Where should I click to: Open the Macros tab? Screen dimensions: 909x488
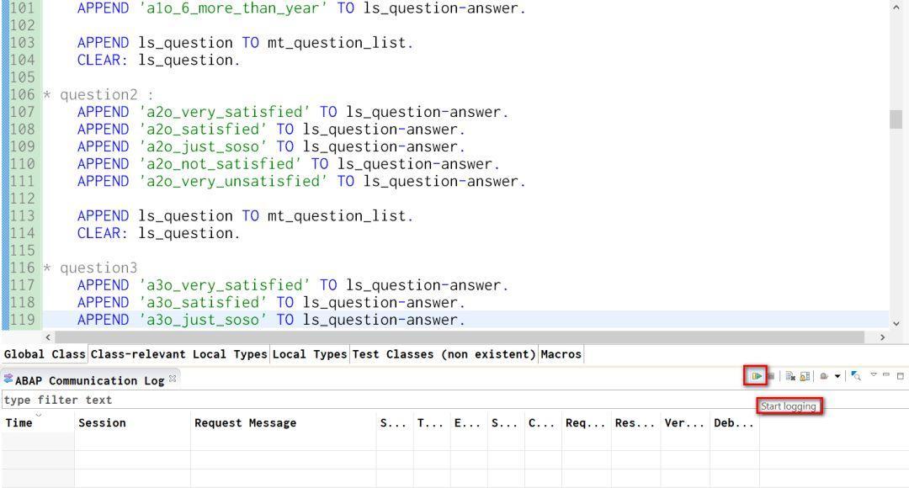(x=561, y=354)
